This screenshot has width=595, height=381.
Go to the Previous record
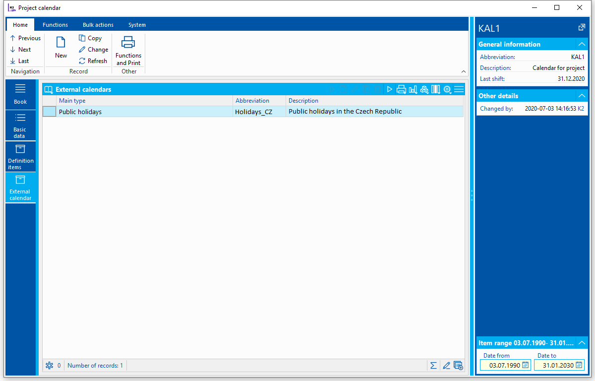pyautogui.click(x=25, y=38)
